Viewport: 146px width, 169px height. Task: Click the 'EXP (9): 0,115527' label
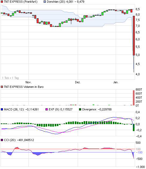point(61,109)
